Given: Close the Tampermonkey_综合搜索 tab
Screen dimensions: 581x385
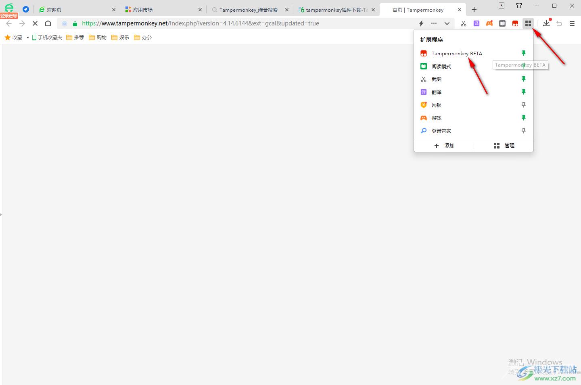Looking at the screenshot, I should coord(287,10).
